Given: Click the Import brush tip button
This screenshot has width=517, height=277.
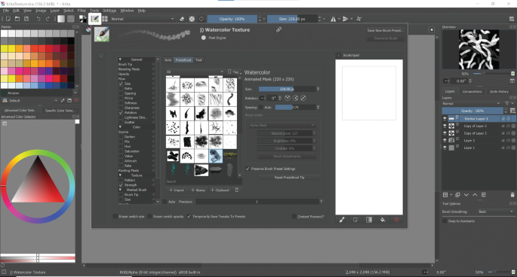Looking at the screenshot, I should tap(177, 190).
